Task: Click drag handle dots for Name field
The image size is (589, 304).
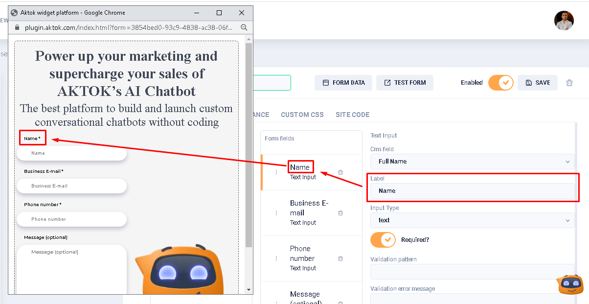Action: click(276, 172)
